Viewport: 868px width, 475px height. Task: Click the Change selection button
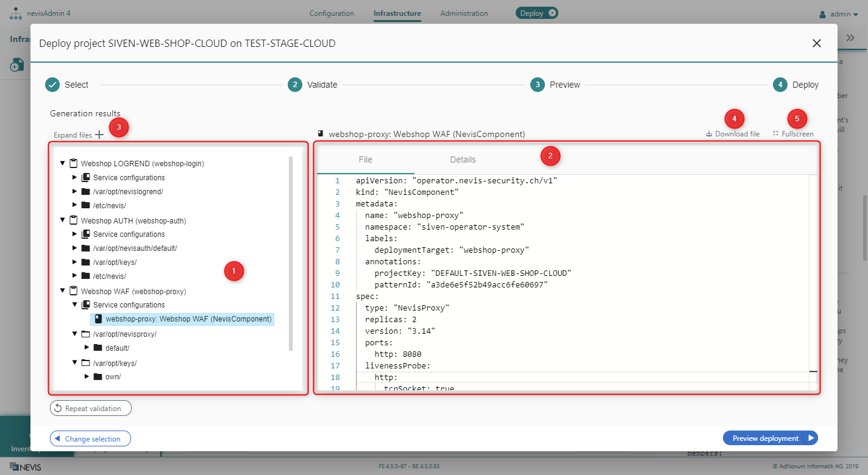(x=90, y=438)
